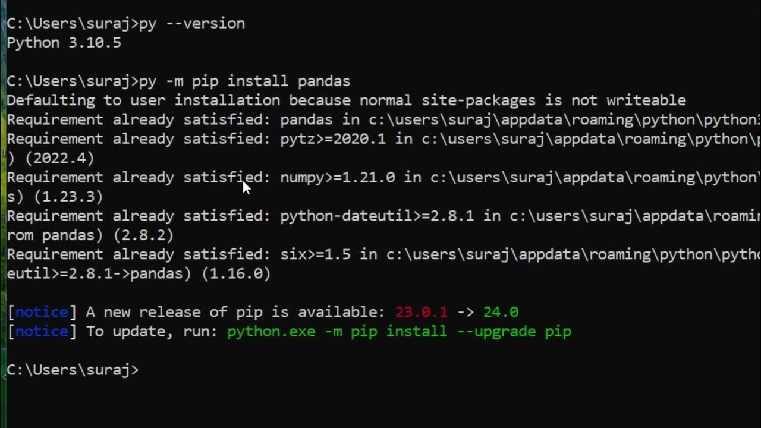
Task: Click the "Python 3.10.5" output line
Action: (64, 43)
